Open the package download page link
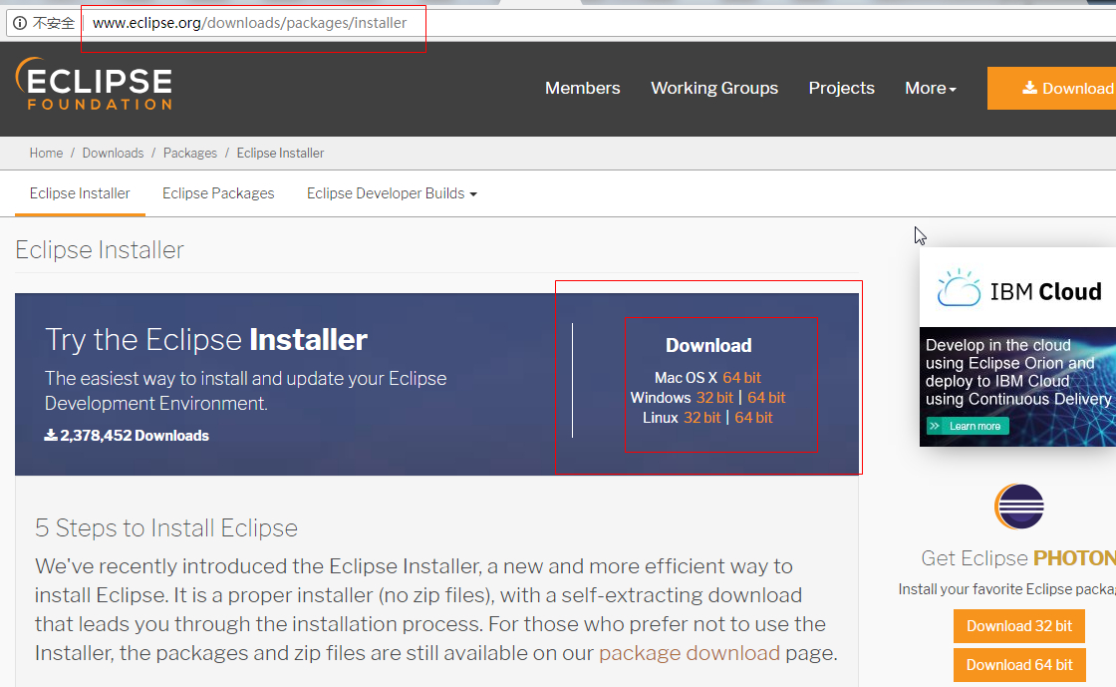The width and height of the screenshot is (1116, 687). click(x=689, y=653)
